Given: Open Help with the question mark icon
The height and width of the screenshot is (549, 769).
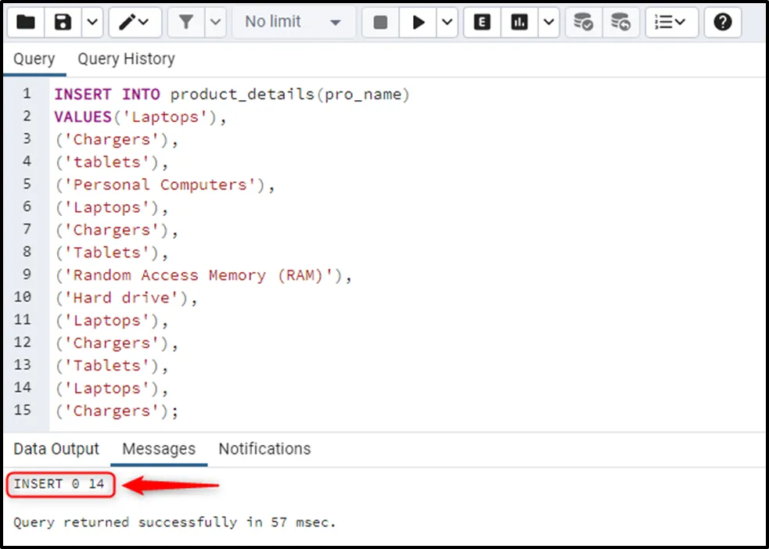Looking at the screenshot, I should click(723, 22).
